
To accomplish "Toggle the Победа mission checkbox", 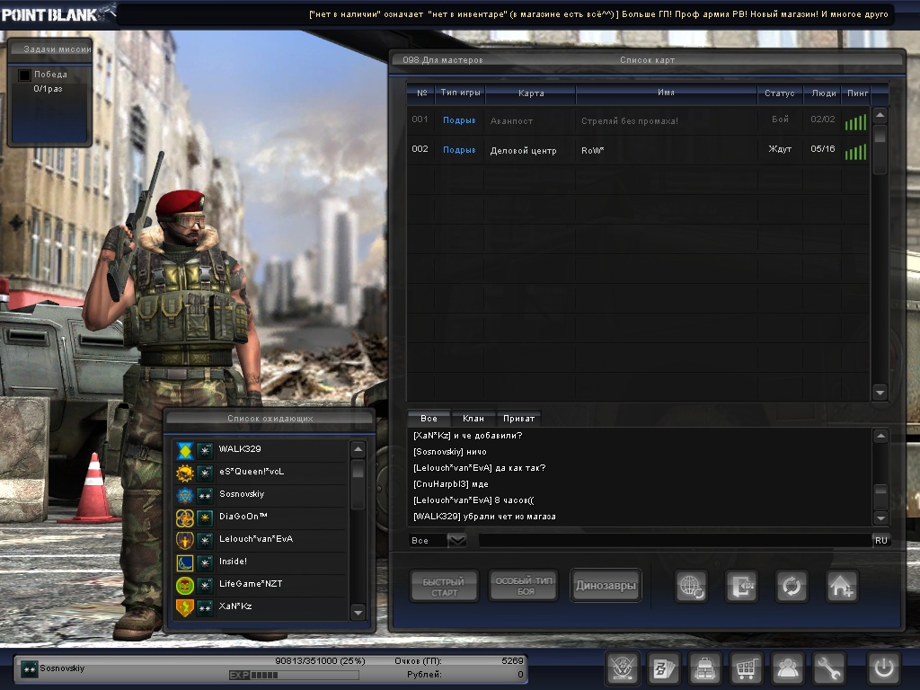I will click(x=25, y=75).
